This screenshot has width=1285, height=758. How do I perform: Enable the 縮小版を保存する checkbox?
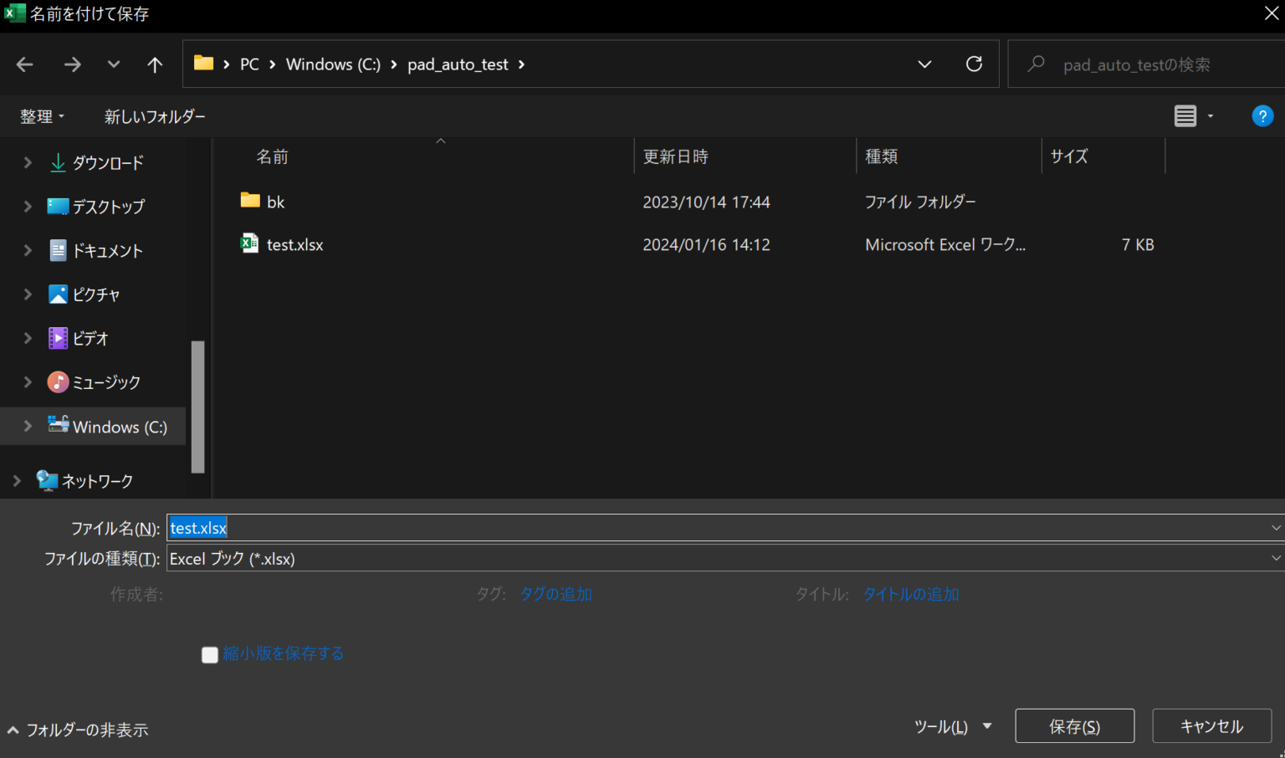pos(210,654)
